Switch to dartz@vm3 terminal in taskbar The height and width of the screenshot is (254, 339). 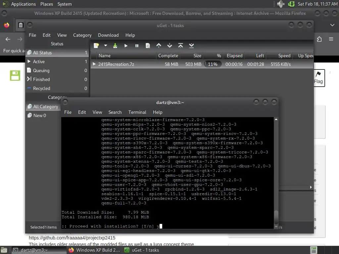pyautogui.click(x=38, y=250)
